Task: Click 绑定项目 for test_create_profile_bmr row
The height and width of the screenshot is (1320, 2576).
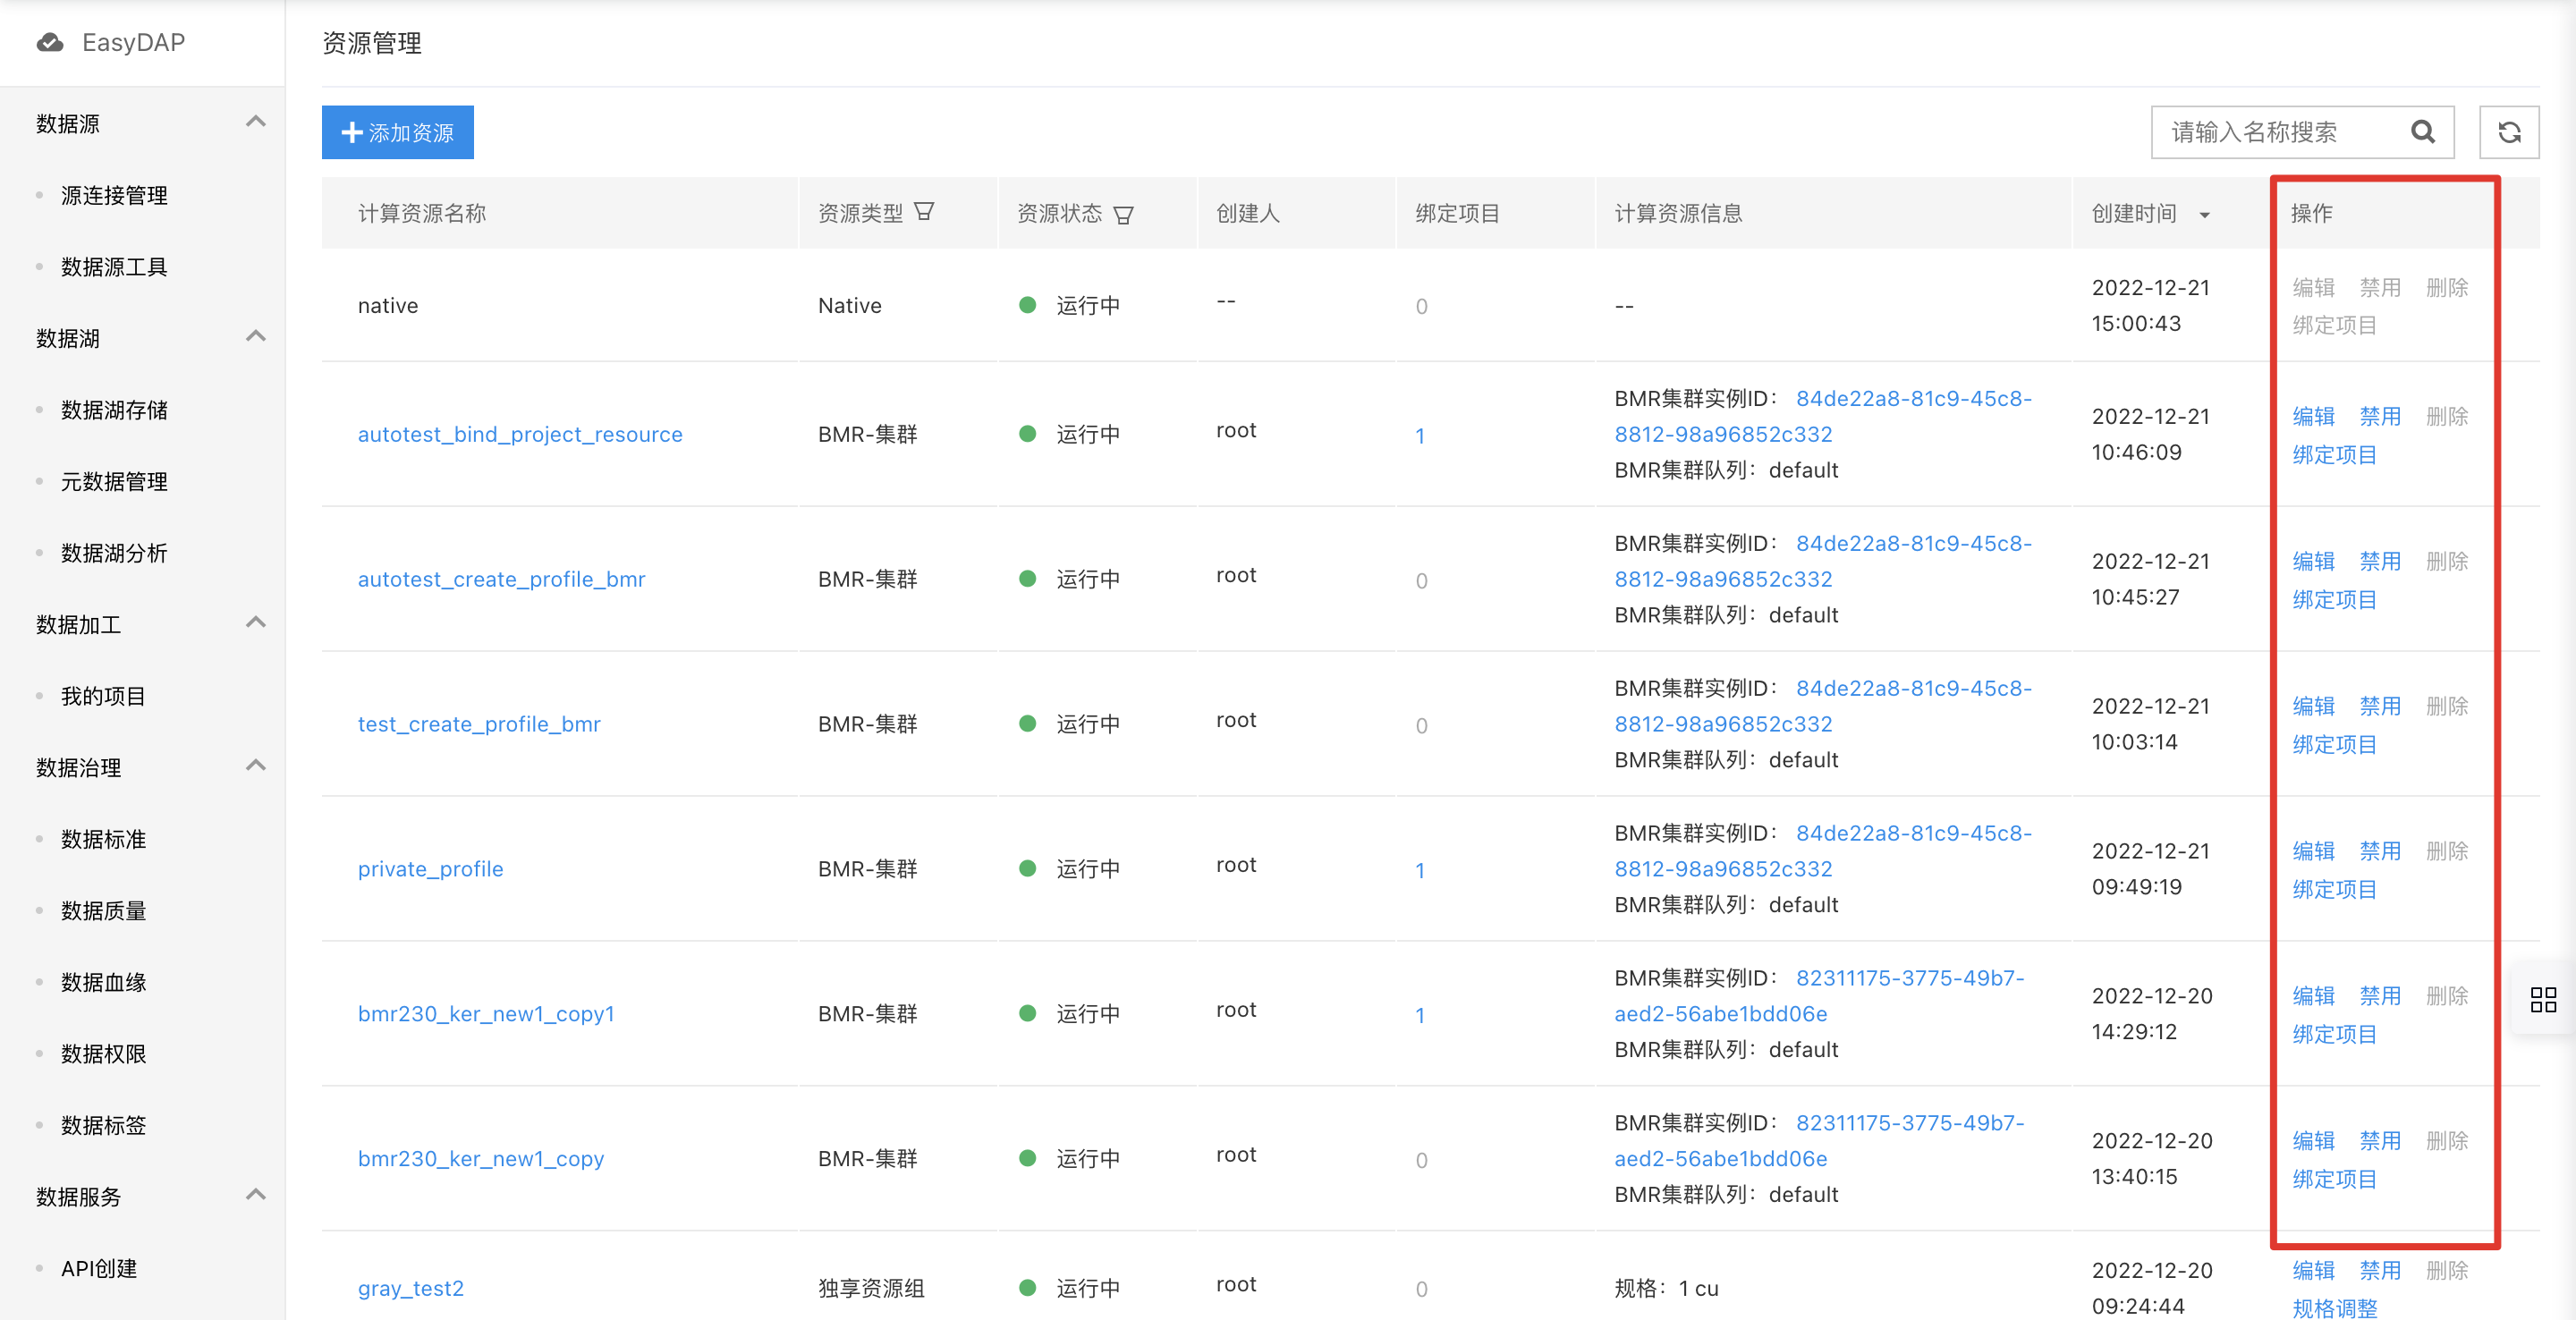Action: [2334, 744]
